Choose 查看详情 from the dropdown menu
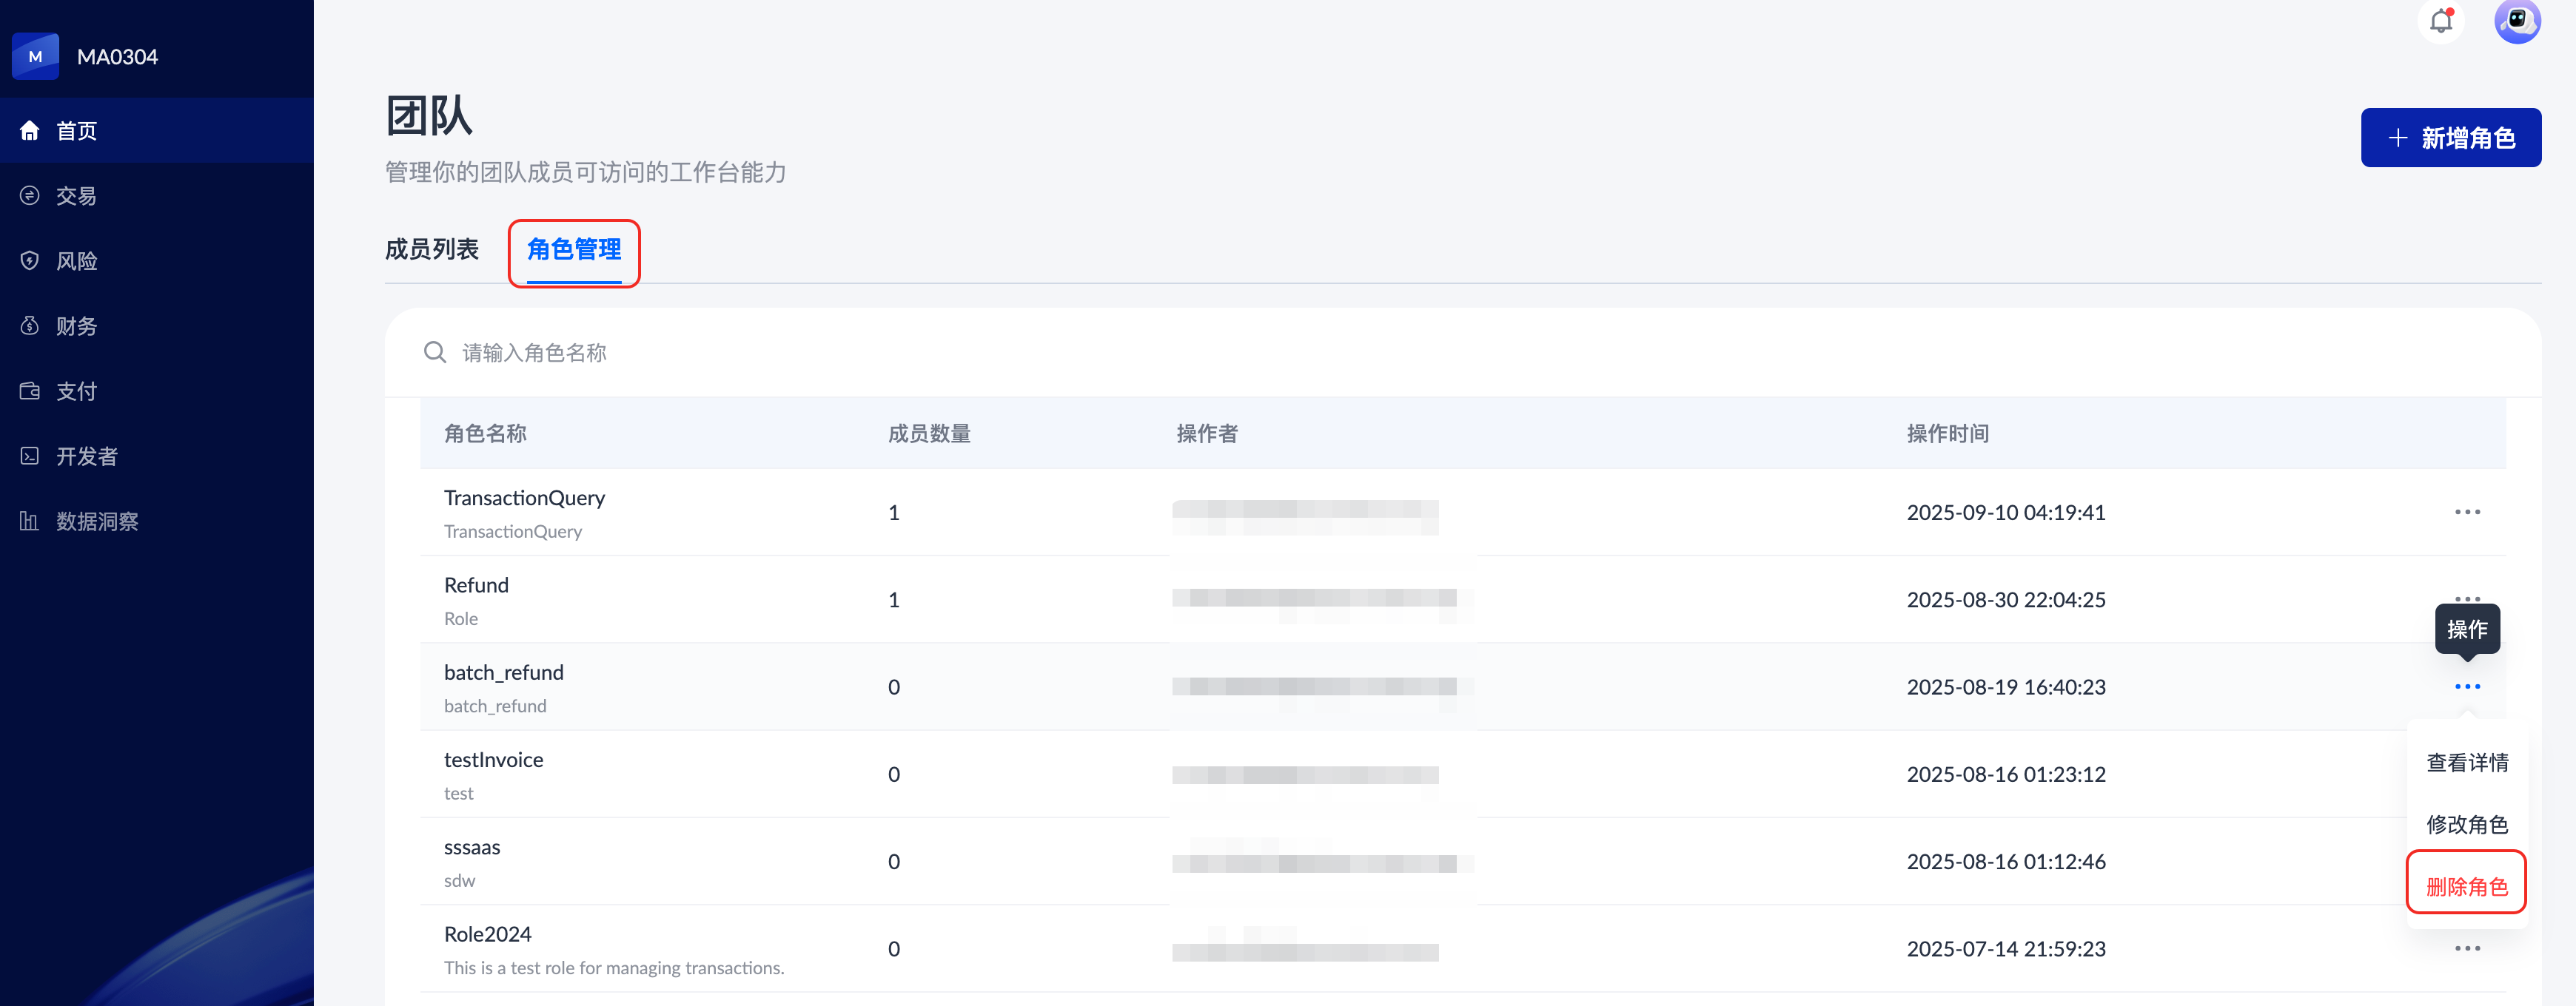Viewport: 2576px width, 1006px height. (x=2466, y=763)
